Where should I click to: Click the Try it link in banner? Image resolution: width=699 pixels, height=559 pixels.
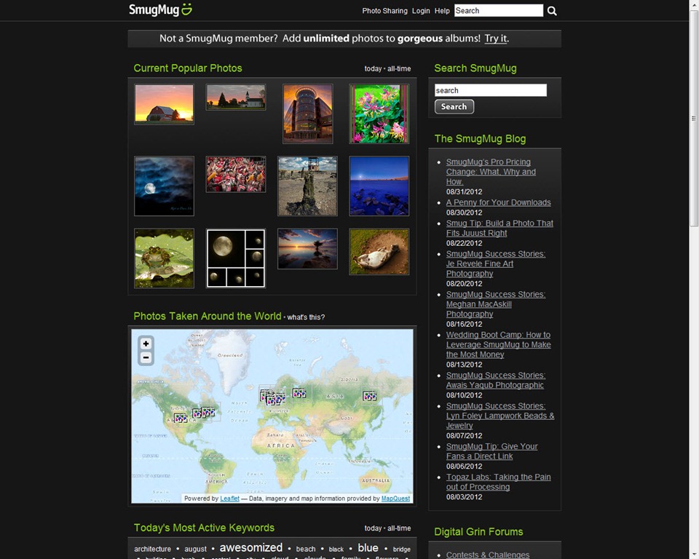coord(496,39)
